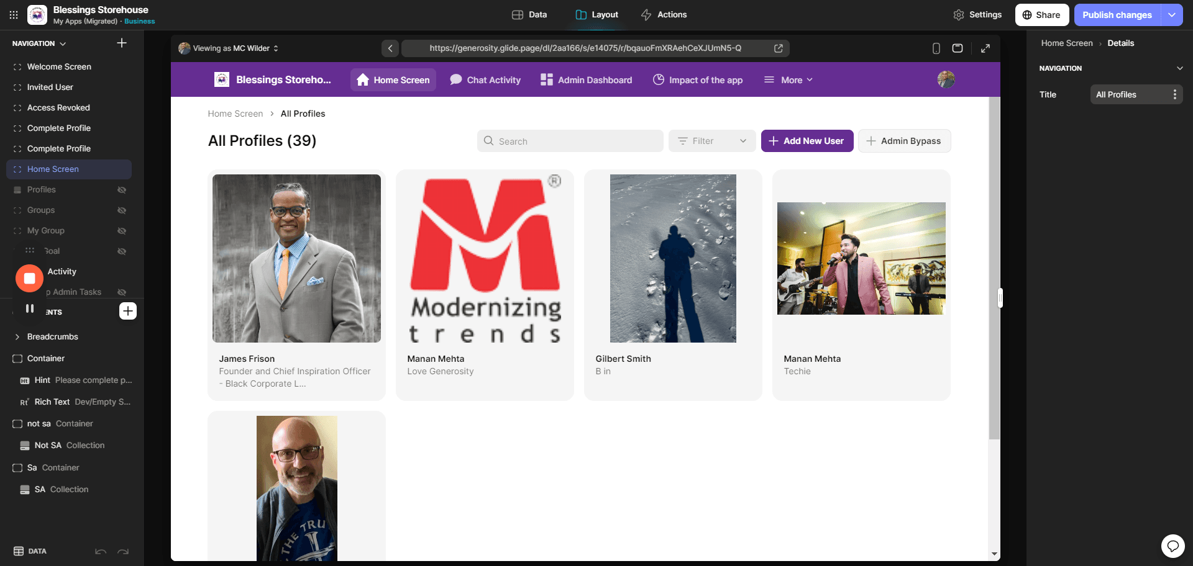
Task: Open the Home Screen app tab
Action: pyautogui.click(x=393, y=80)
